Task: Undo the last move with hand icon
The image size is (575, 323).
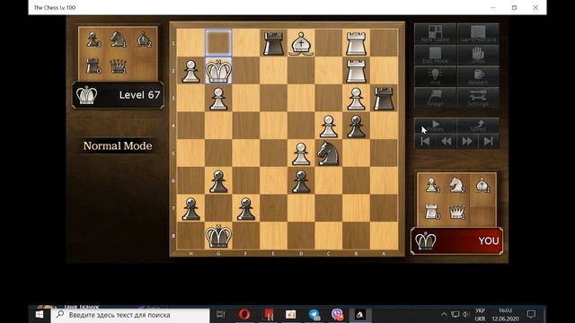Action: (478, 56)
